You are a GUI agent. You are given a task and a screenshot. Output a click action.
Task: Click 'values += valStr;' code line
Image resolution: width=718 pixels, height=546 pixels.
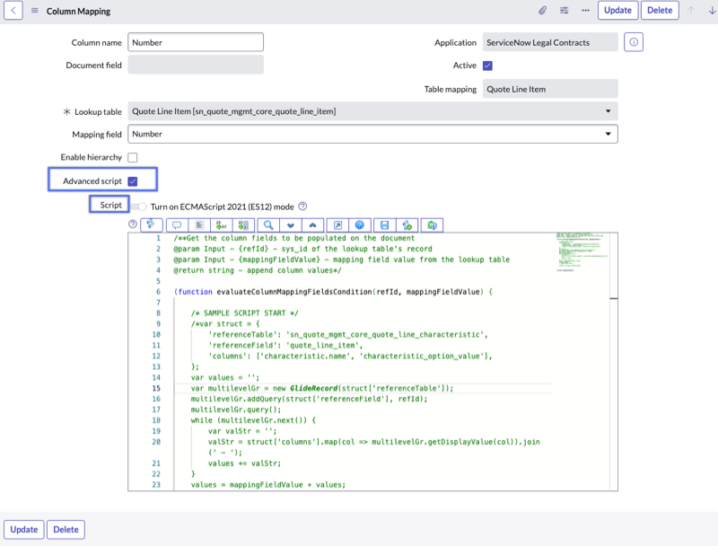[244, 463]
